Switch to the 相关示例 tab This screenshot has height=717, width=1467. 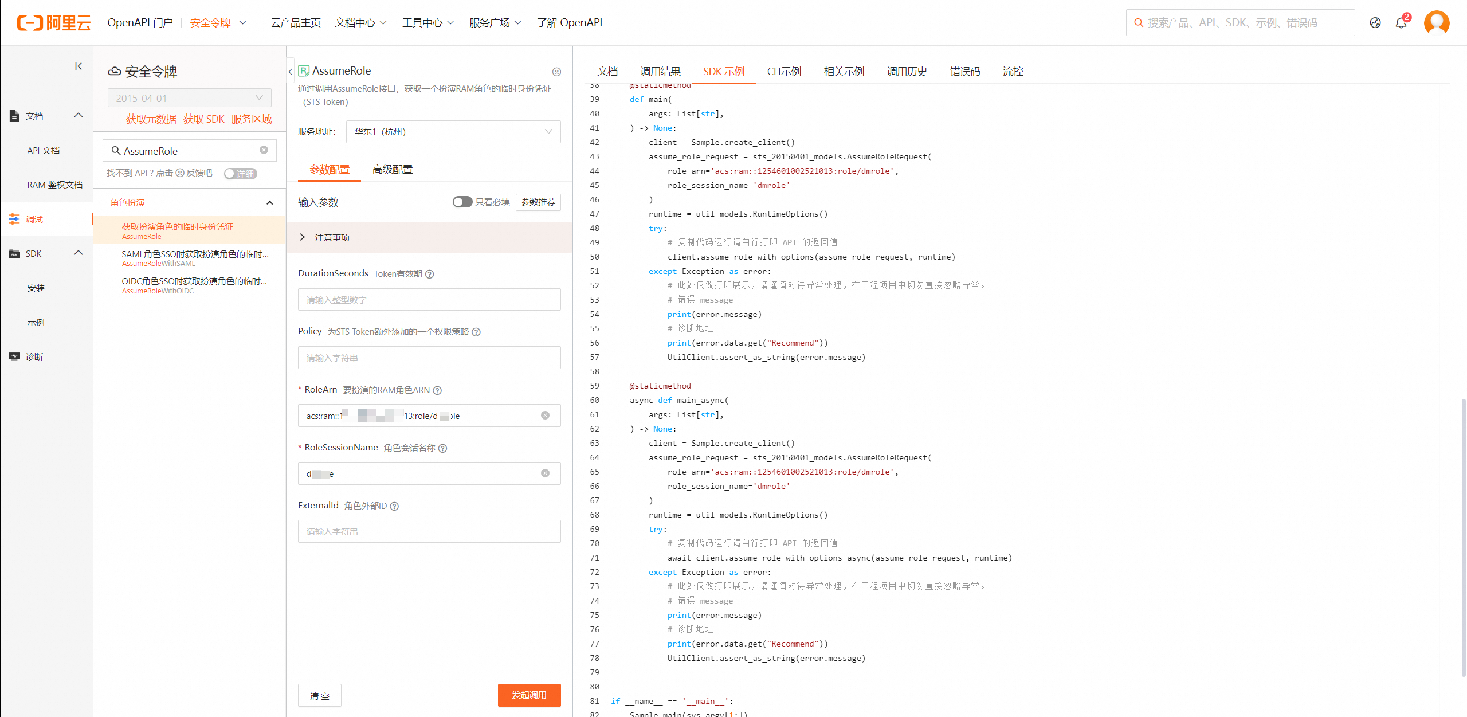pyautogui.click(x=844, y=72)
